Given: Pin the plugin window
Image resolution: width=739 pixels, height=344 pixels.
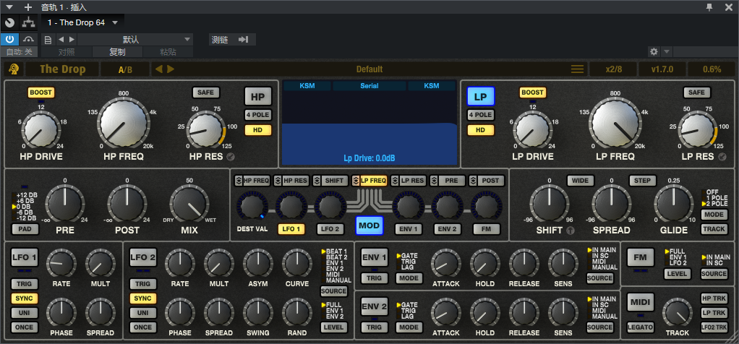Looking at the screenshot, I should [x=709, y=7].
